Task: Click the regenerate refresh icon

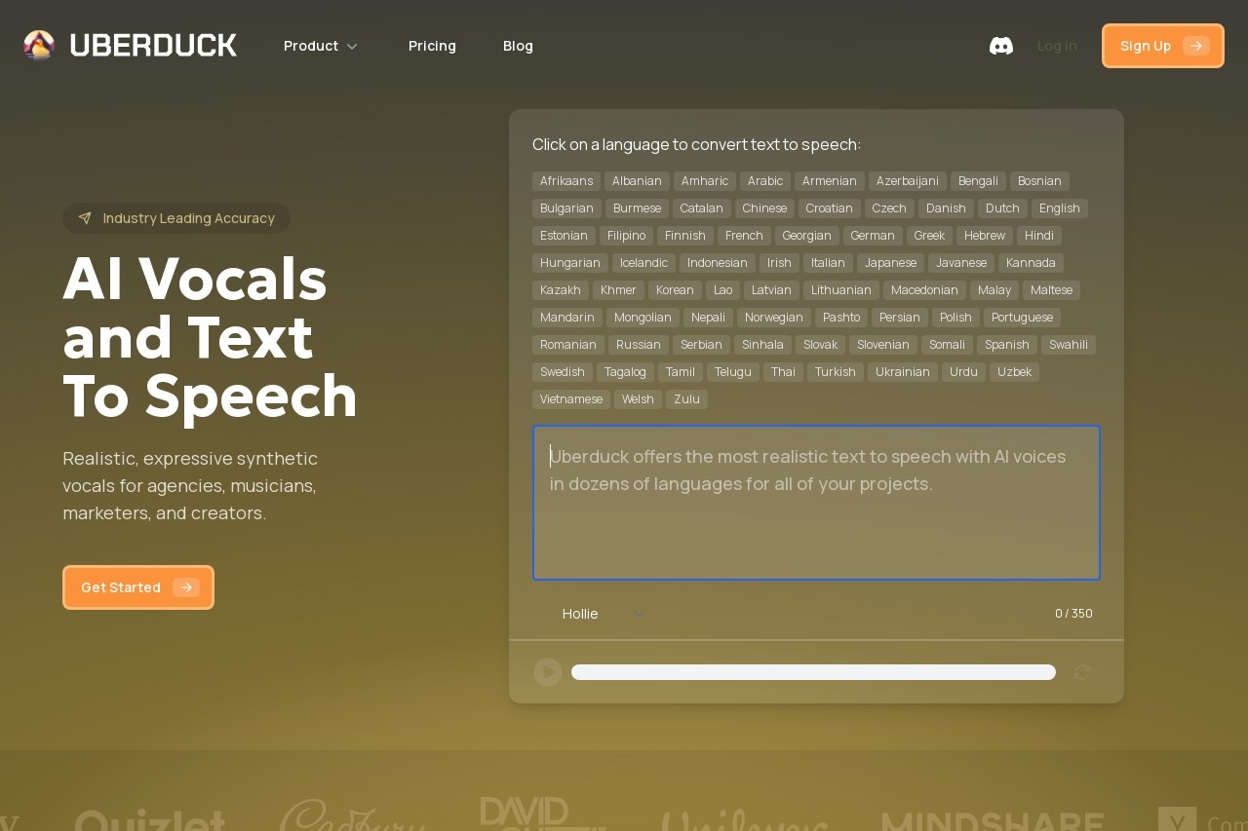Action: [1081, 672]
